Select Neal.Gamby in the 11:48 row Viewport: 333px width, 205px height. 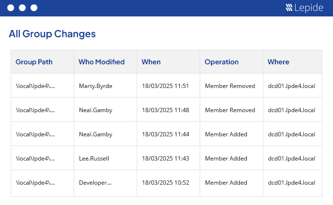pos(95,110)
